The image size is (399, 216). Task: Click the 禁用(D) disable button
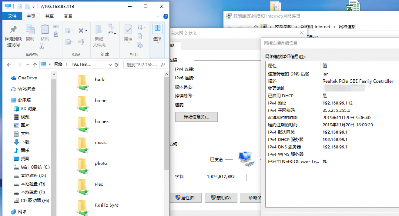point(221,198)
